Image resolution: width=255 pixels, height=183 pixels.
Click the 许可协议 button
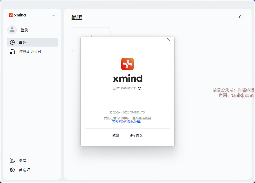coord(136,135)
